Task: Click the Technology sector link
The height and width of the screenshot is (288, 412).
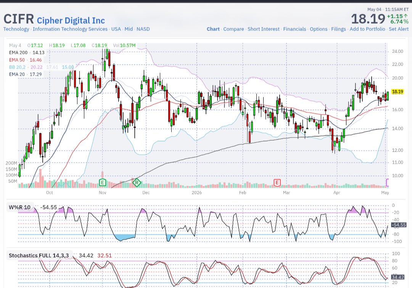Action: point(16,29)
